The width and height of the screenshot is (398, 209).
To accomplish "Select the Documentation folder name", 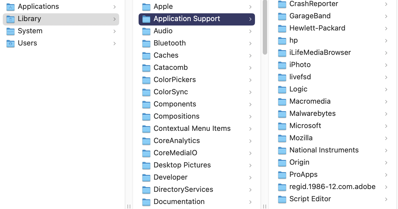I will click(179, 202).
